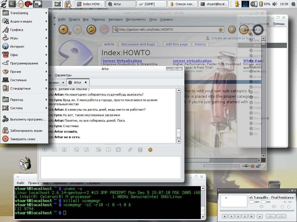Click the system monitor graph applet
Viewport: 297px width, 222px height.
click(x=245, y=4)
